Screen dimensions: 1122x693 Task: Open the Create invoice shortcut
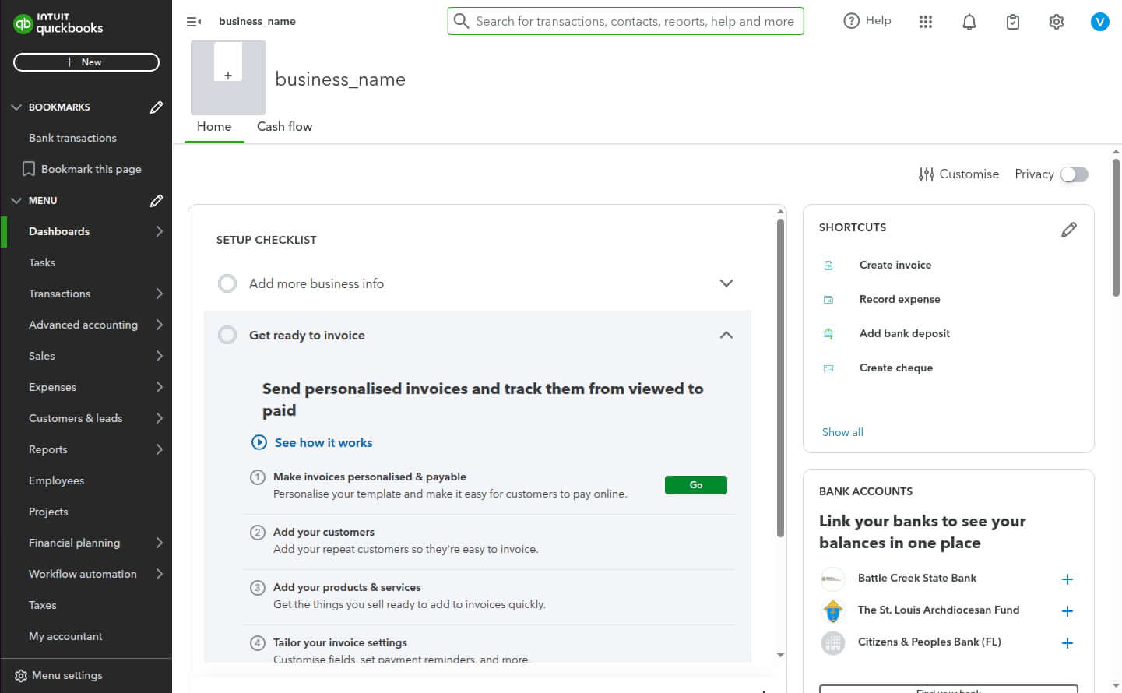click(895, 265)
